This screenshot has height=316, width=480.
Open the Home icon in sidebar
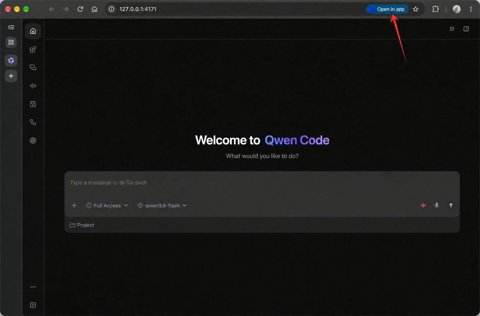[x=33, y=31]
